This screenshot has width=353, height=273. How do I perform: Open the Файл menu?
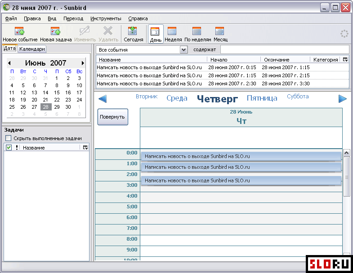pyautogui.click(x=11, y=18)
